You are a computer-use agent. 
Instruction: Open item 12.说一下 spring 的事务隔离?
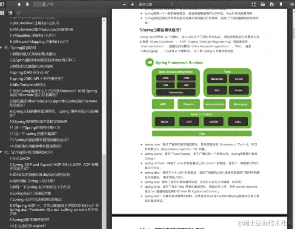(x=33, y=134)
